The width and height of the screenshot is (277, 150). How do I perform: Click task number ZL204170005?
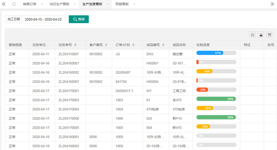(x=69, y=127)
